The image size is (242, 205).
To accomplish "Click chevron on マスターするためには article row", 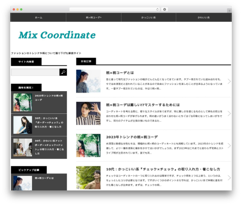I will pos(229,113).
